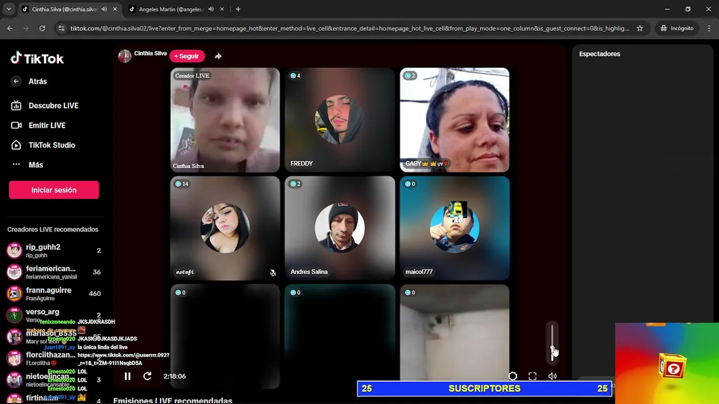The image size is (719, 404).
Task: Open the player brightness settings icon
Action: 513,376
